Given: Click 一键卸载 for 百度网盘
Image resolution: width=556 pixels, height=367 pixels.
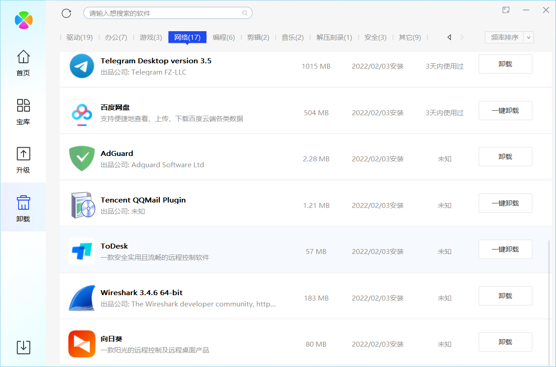Looking at the screenshot, I should tap(505, 110).
